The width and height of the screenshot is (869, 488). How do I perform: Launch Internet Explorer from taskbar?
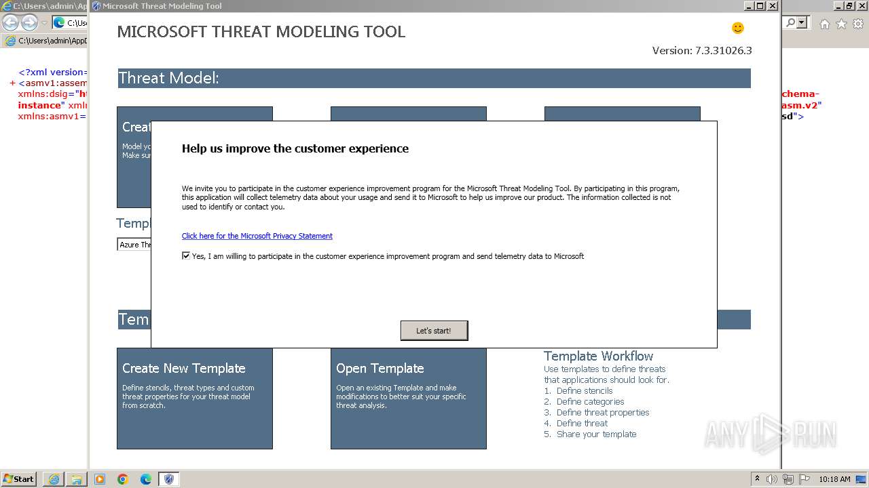(54, 479)
